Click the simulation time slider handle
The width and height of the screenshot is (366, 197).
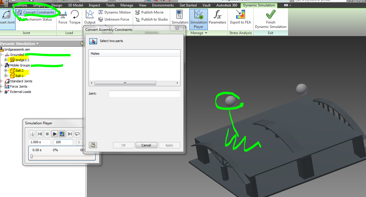point(32,157)
